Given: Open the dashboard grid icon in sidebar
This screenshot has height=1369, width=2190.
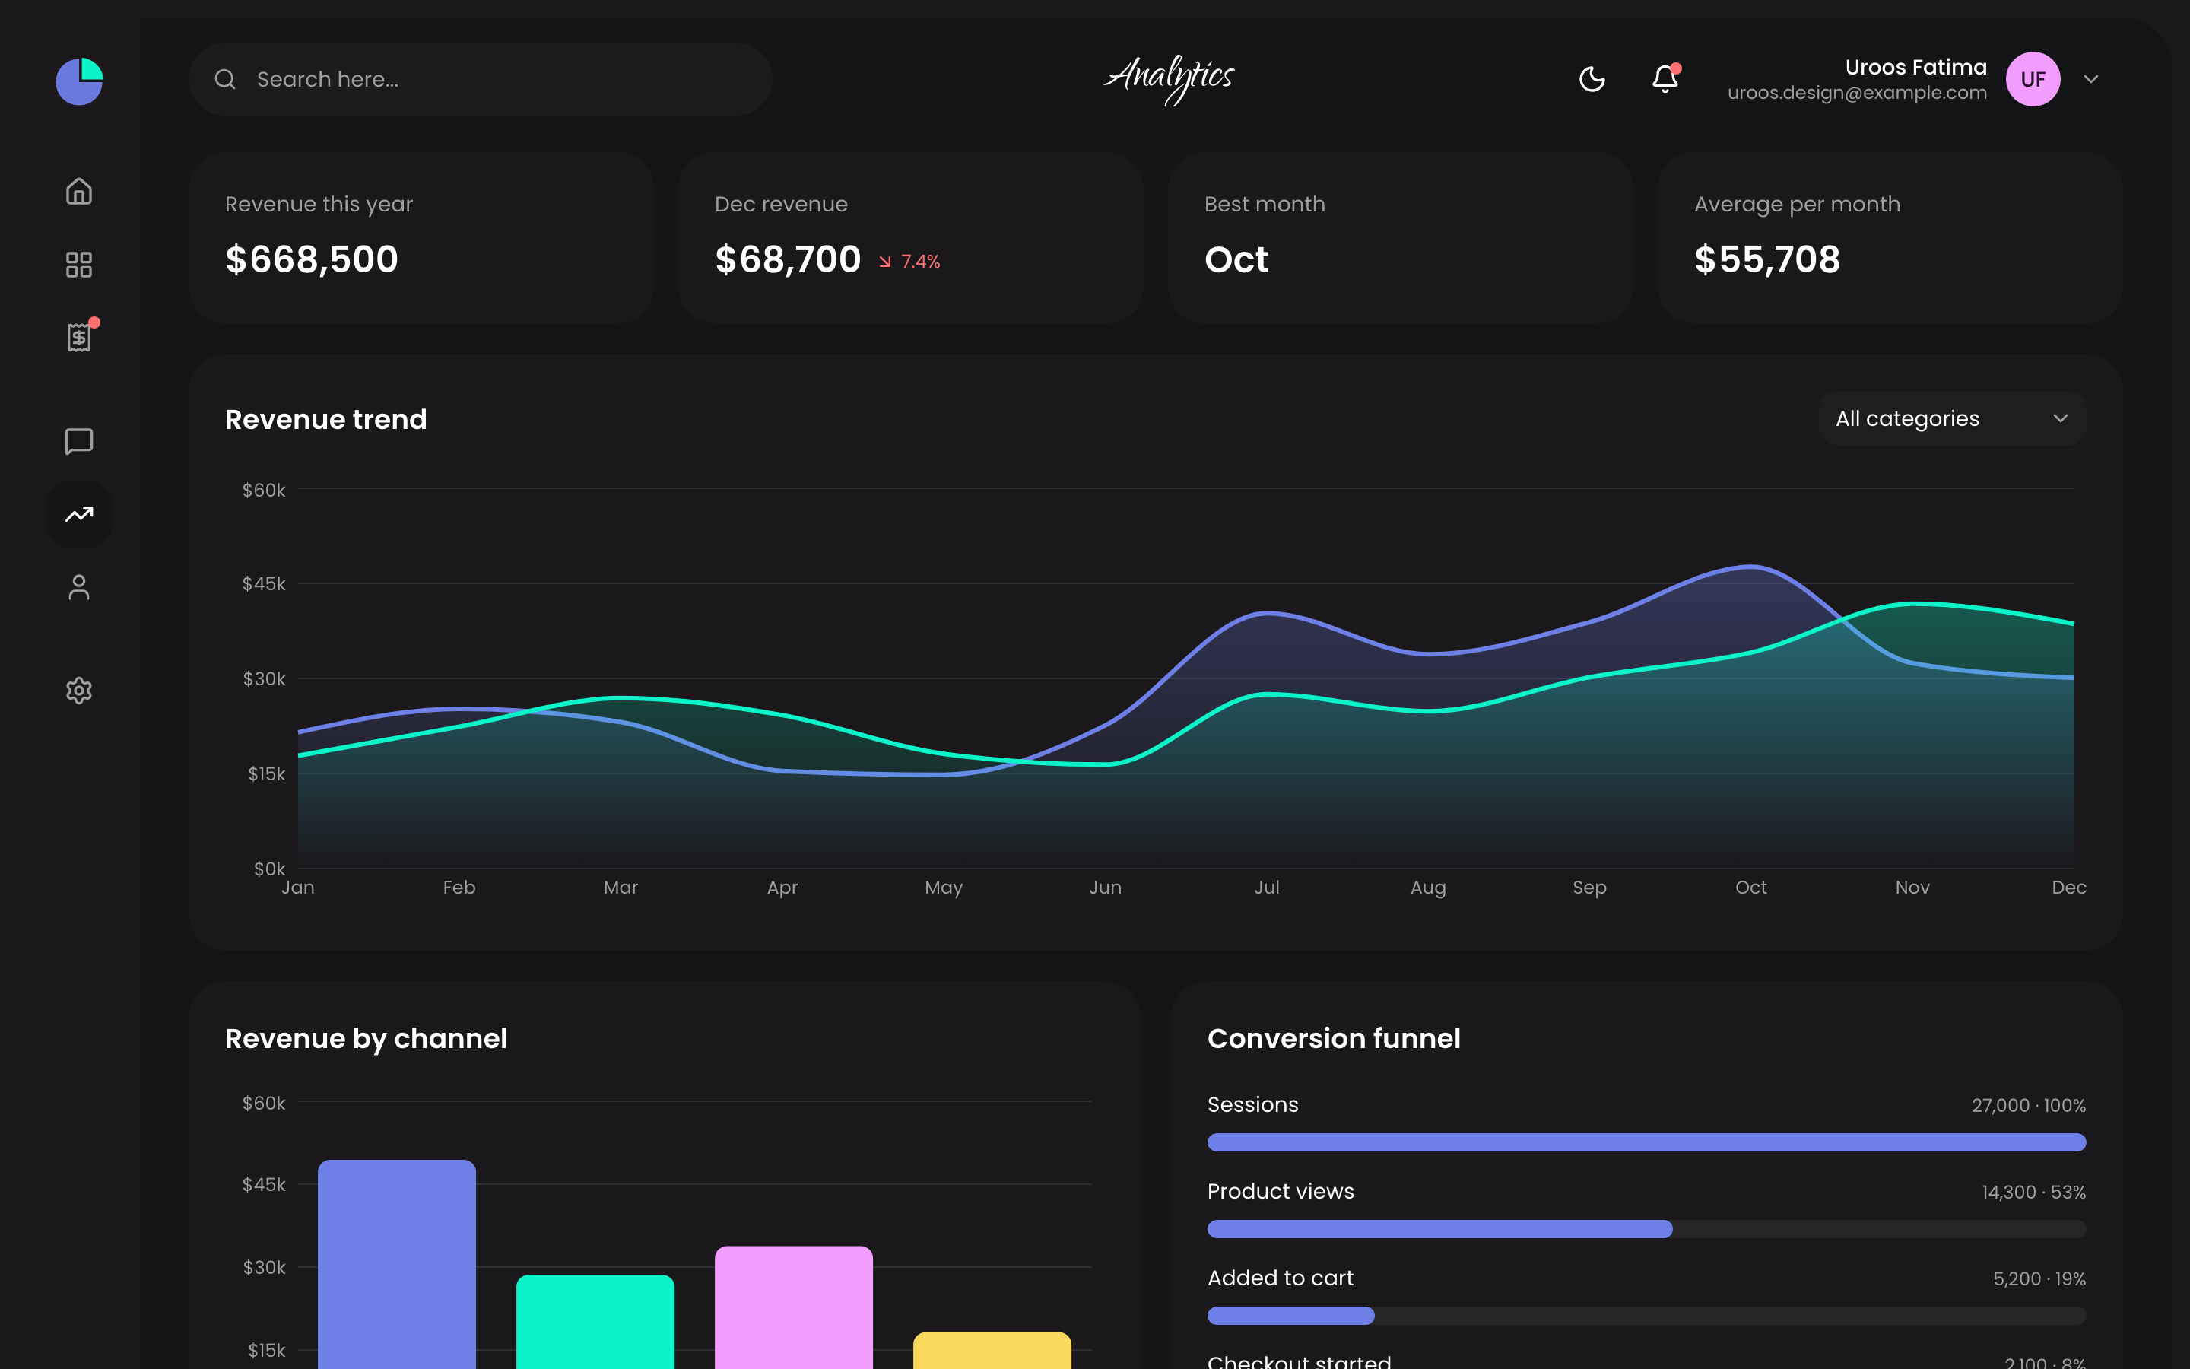Looking at the screenshot, I should tap(80, 265).
